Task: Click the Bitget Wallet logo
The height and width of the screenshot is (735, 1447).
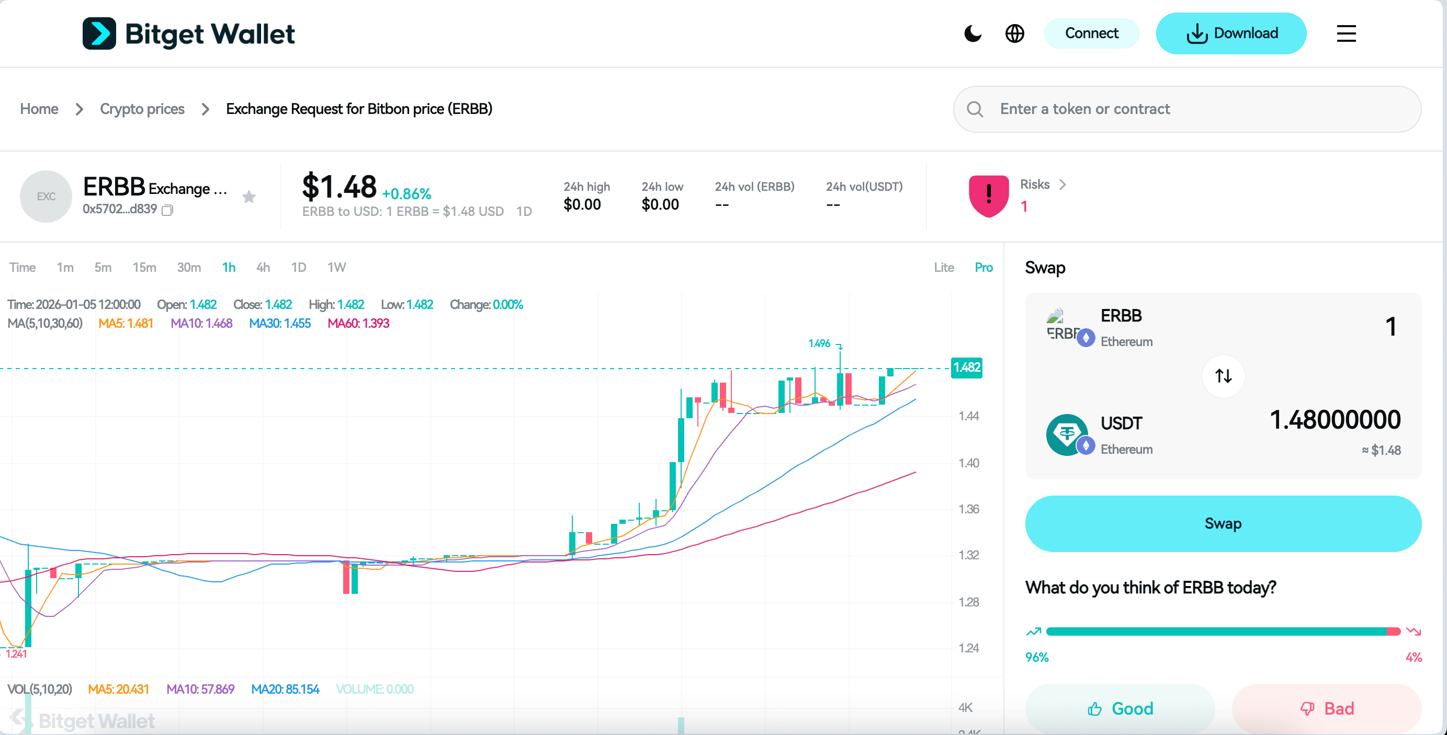Action: 189,33
